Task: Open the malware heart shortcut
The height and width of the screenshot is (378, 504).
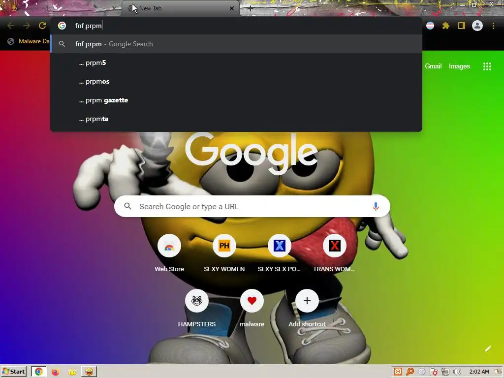Action: (252, 301)
